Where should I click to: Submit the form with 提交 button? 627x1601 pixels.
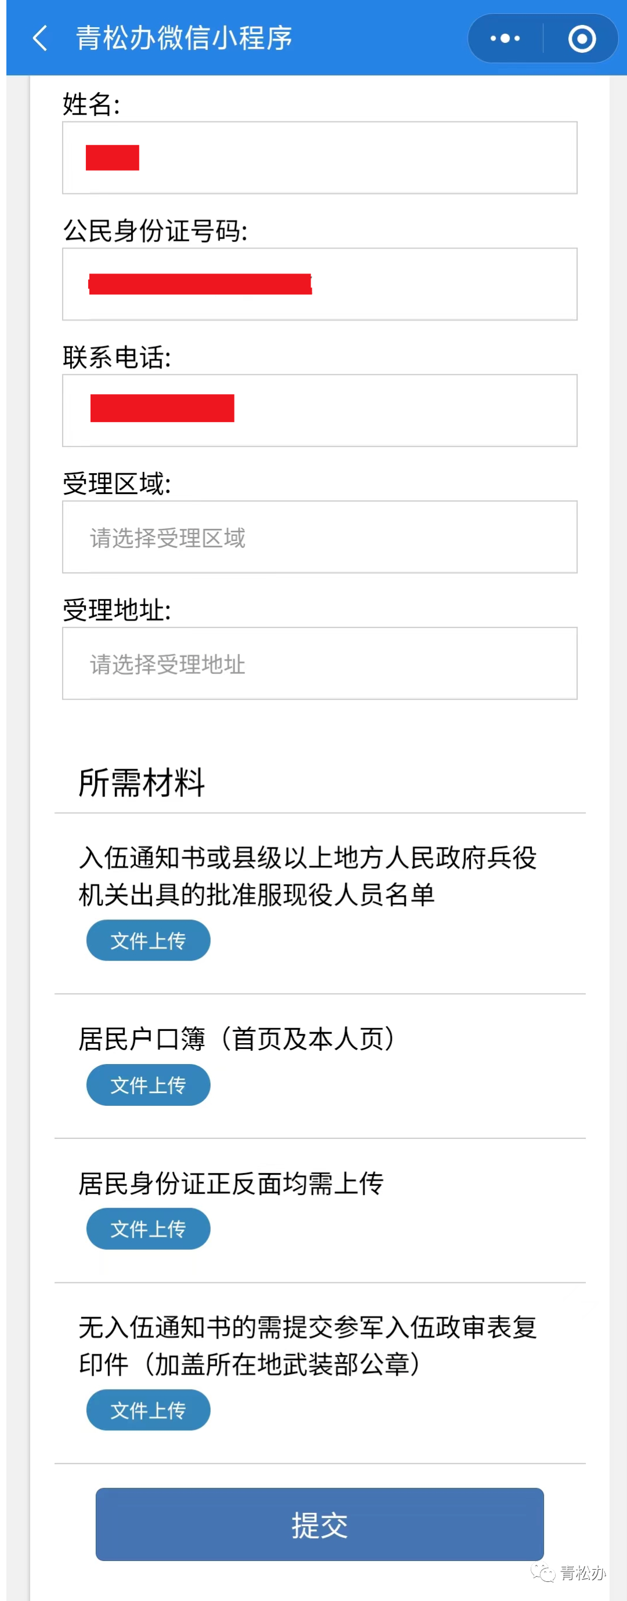point(319,1524)
